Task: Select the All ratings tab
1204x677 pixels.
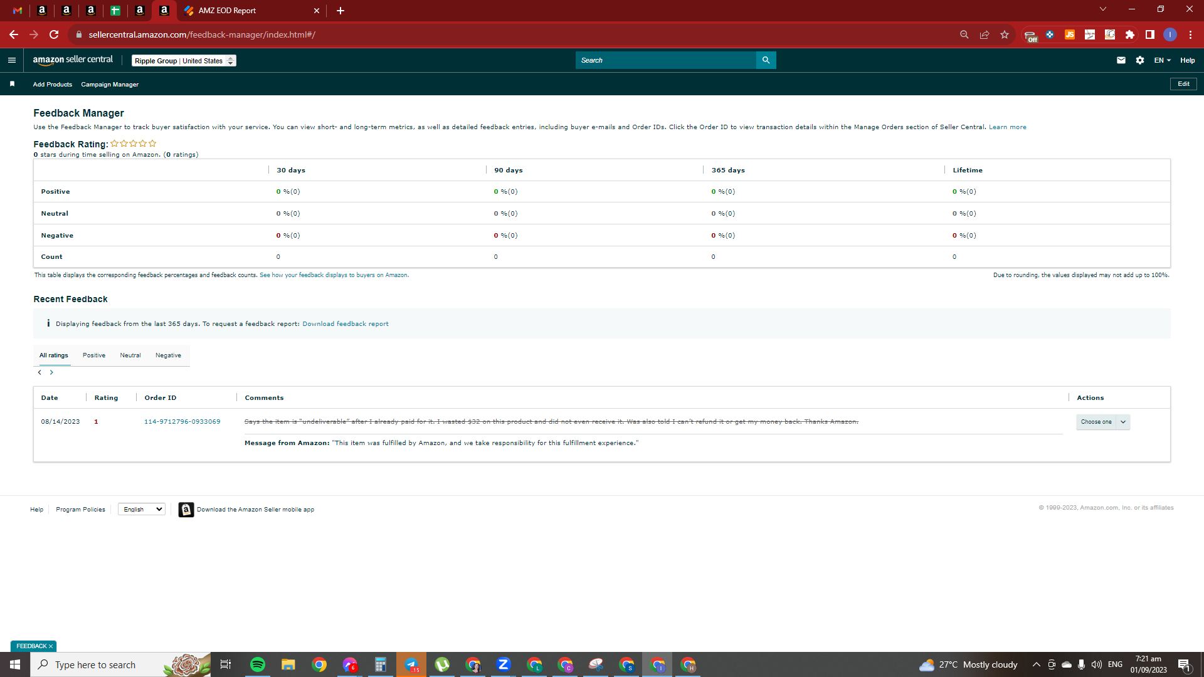Action: click(x=54, y=355)
